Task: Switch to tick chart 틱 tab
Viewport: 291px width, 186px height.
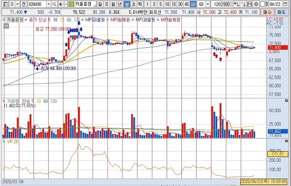Action: point(140,4)
